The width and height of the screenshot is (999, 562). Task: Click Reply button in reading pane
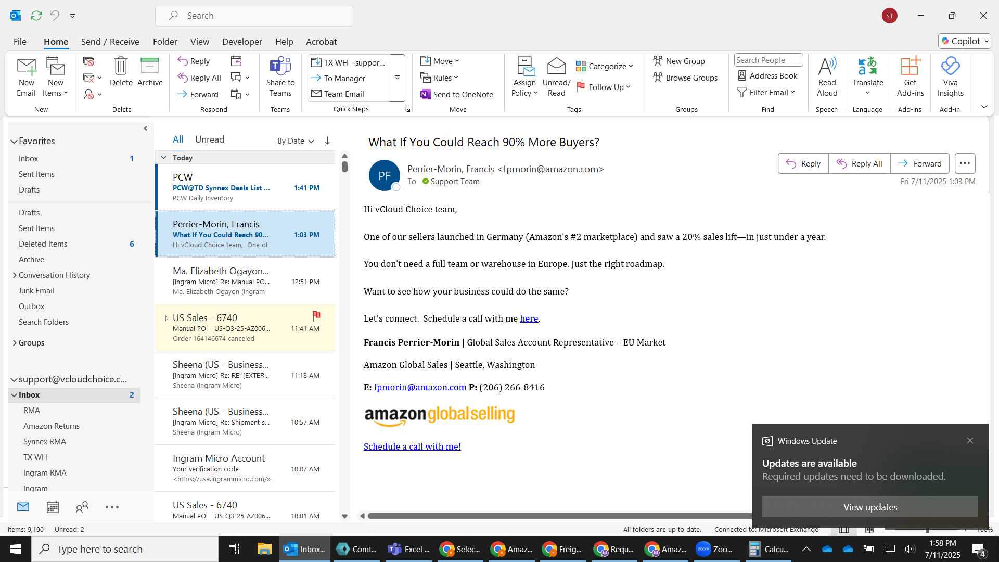pyautogui.click(x=803, y=163)
